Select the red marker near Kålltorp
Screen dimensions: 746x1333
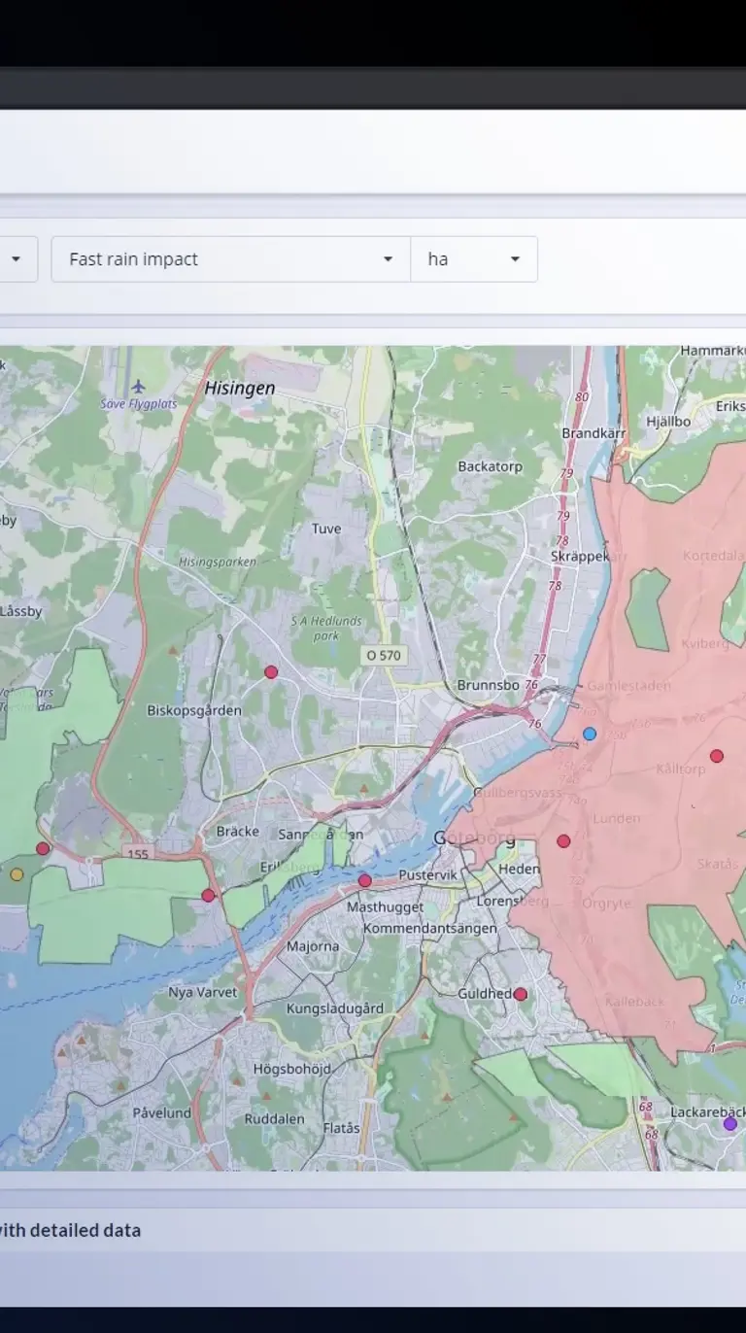(717, 756)
